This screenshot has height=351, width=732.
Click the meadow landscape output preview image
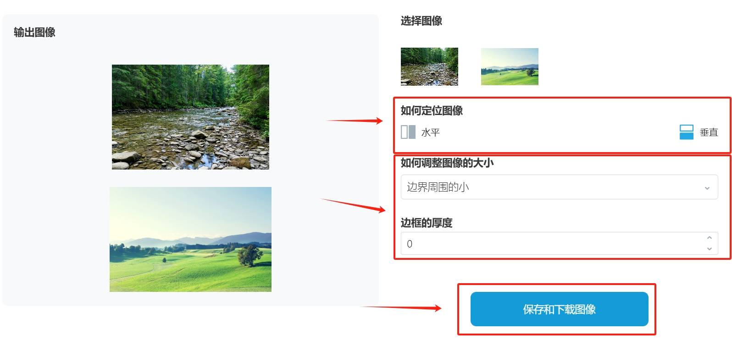coord(190,239)
